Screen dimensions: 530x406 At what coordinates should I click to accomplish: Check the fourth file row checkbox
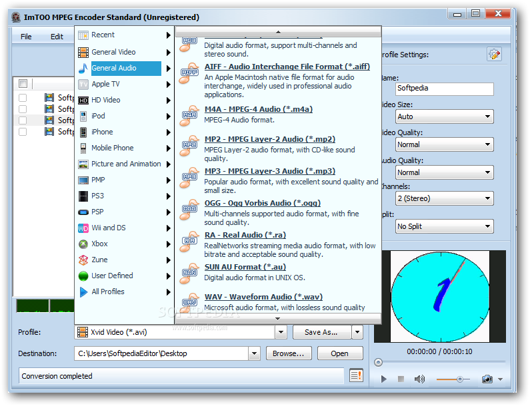tap(23, 132)
